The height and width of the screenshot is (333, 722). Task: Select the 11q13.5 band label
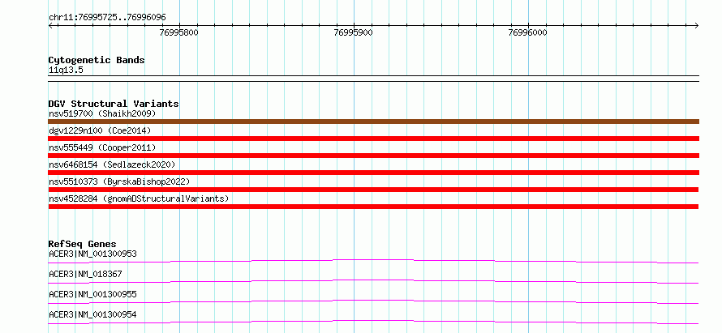coord(66,70)
